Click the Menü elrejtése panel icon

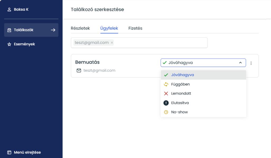[9, 152]
